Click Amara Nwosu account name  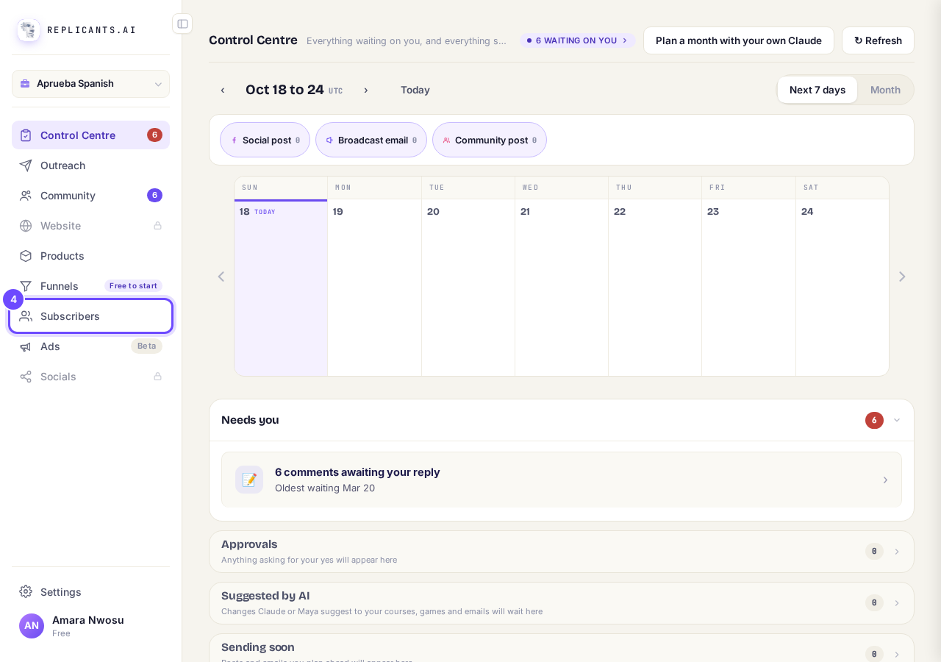coord(88,620)
